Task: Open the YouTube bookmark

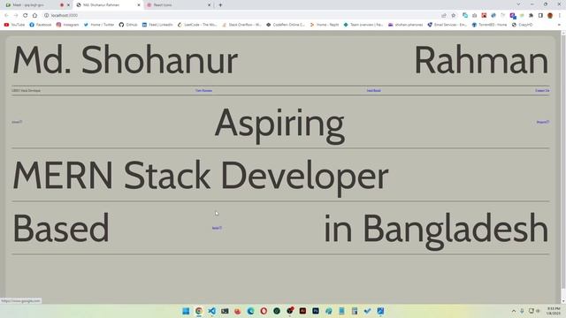Action: (14, 25)
